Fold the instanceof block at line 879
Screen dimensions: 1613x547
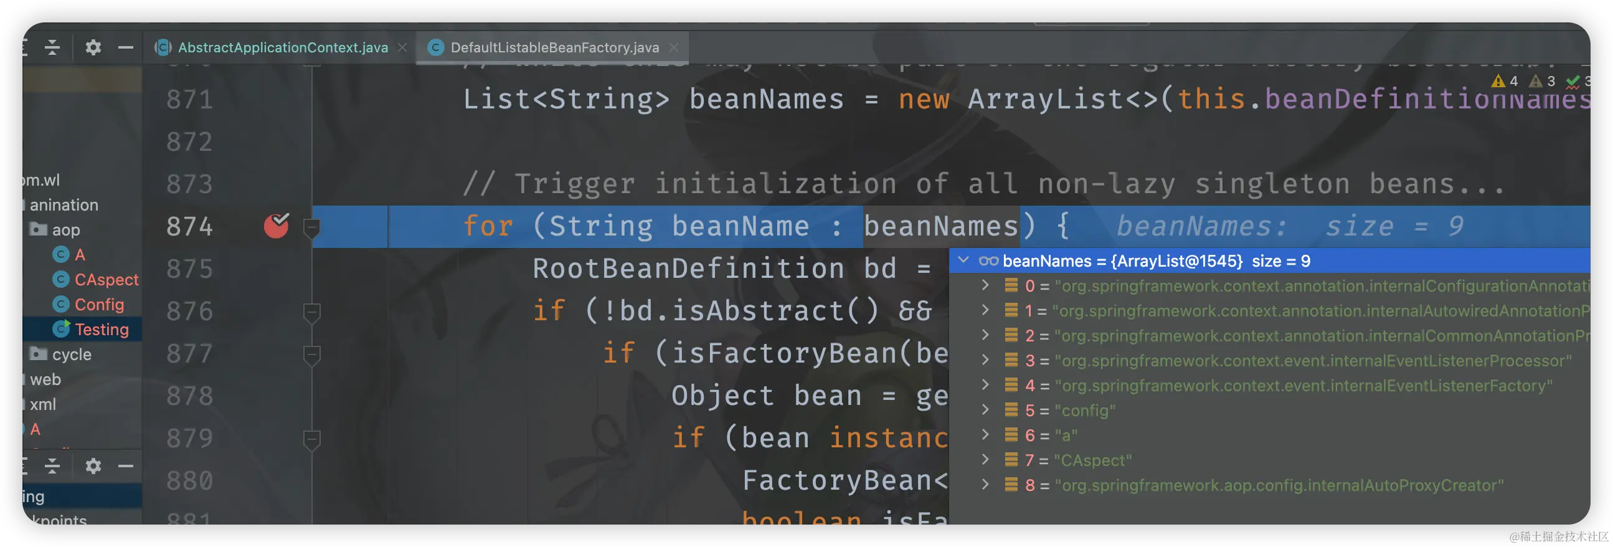pos(312,439)
